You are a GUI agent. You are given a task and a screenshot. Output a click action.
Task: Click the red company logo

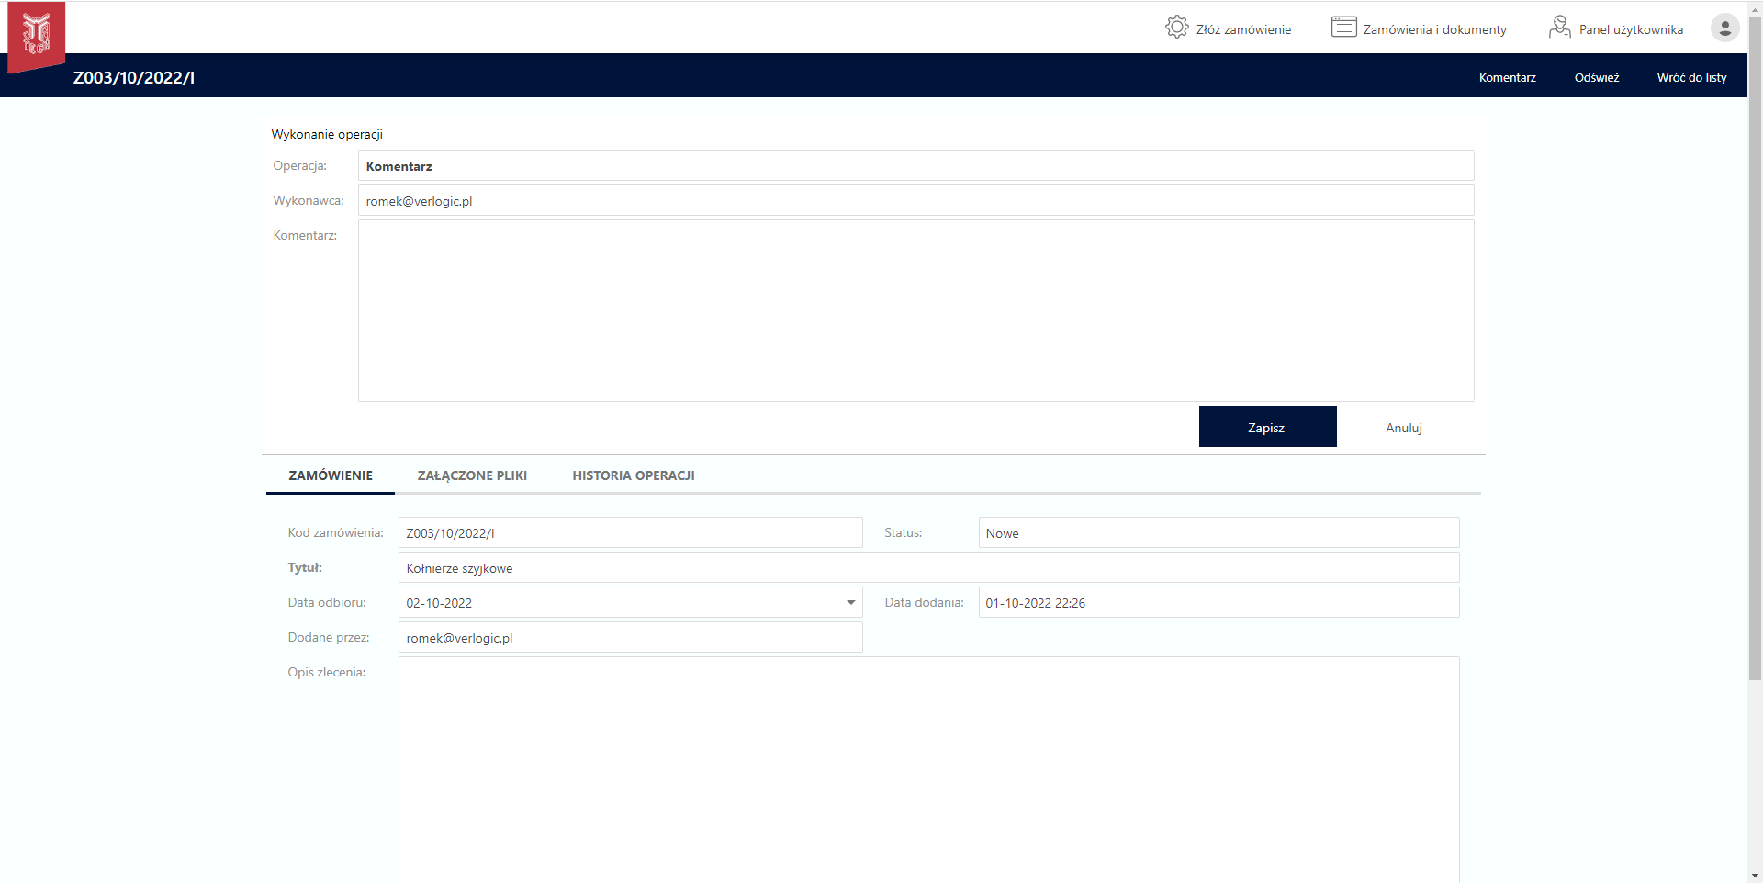(x=37, y=37)
